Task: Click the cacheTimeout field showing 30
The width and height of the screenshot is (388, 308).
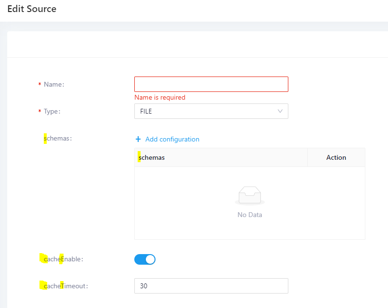Action: pyautogui.click(x=211, y=285)
